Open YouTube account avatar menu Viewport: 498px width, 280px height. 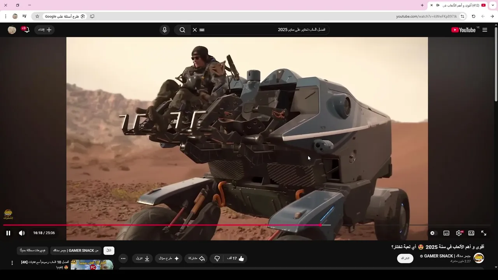point(12,30)
